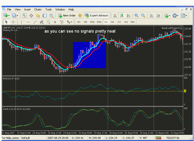
Task: Toggle Expert Advisors on or off
Action: 97,15
